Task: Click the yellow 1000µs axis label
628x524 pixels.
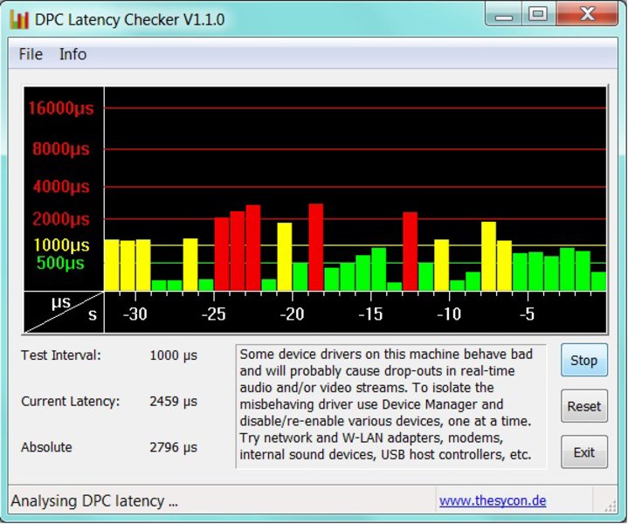Action: click(61, 245)
